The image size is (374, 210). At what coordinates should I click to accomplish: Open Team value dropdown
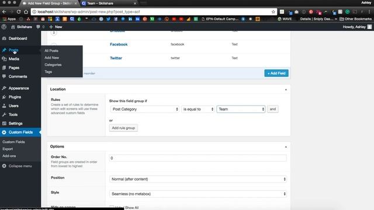(x=241, y=109)
